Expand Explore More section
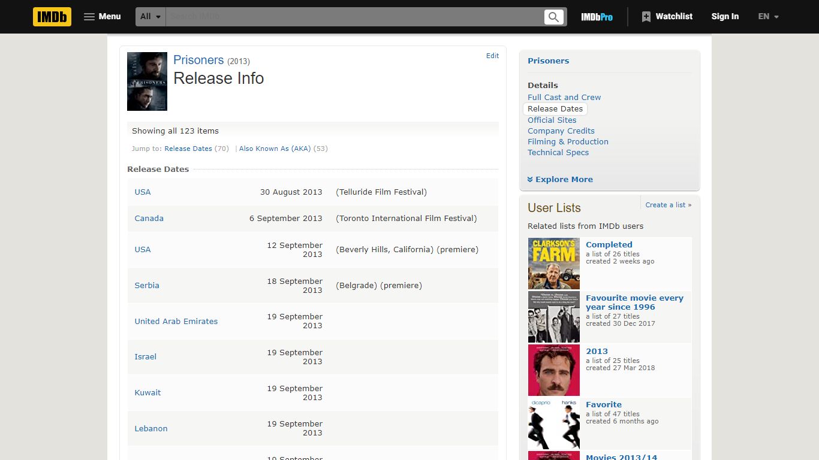Image resolution: width=819 pixels, height=460 pixels. pos(560,180)
